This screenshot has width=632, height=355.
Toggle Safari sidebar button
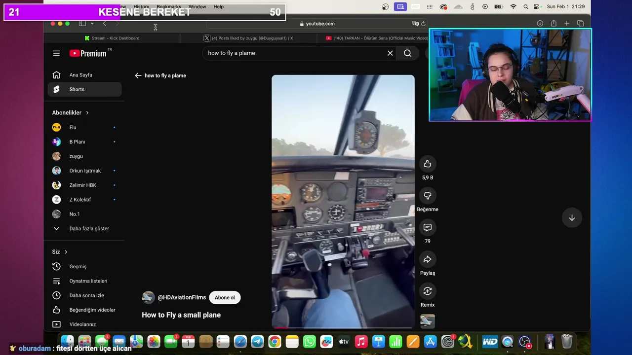click(x=82, y=24)
